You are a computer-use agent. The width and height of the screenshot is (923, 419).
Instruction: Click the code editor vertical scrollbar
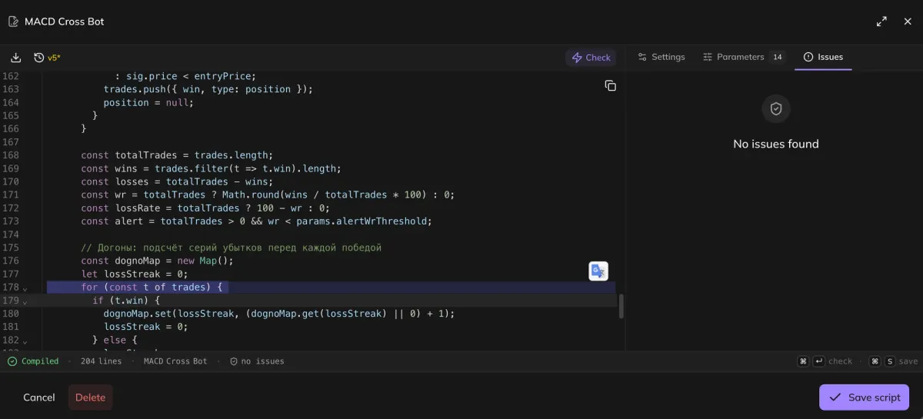pyautogui.click(x=621, y=306)
